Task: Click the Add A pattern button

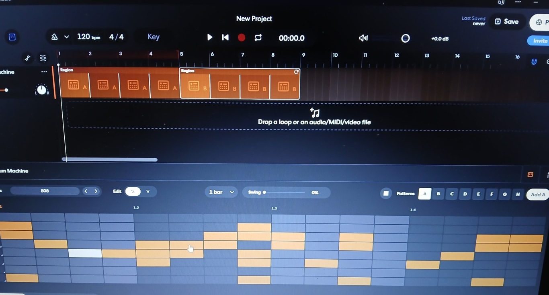Action: (538, 195)
